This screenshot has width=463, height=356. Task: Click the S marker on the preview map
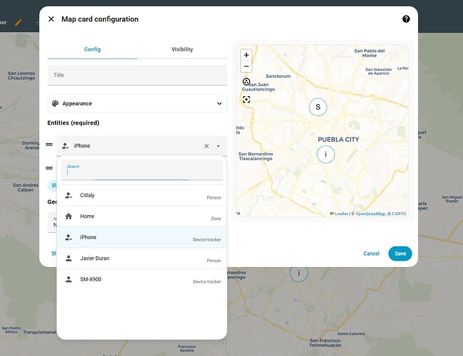pyautogui.click(x=318, y=107)
